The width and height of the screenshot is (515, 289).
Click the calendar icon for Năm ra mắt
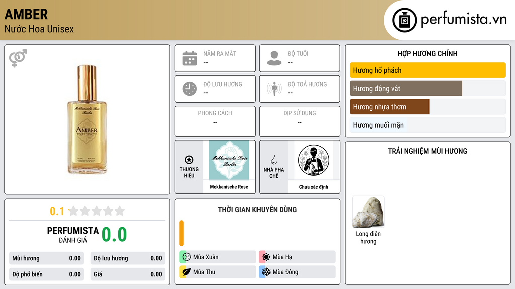pos(190,58)
